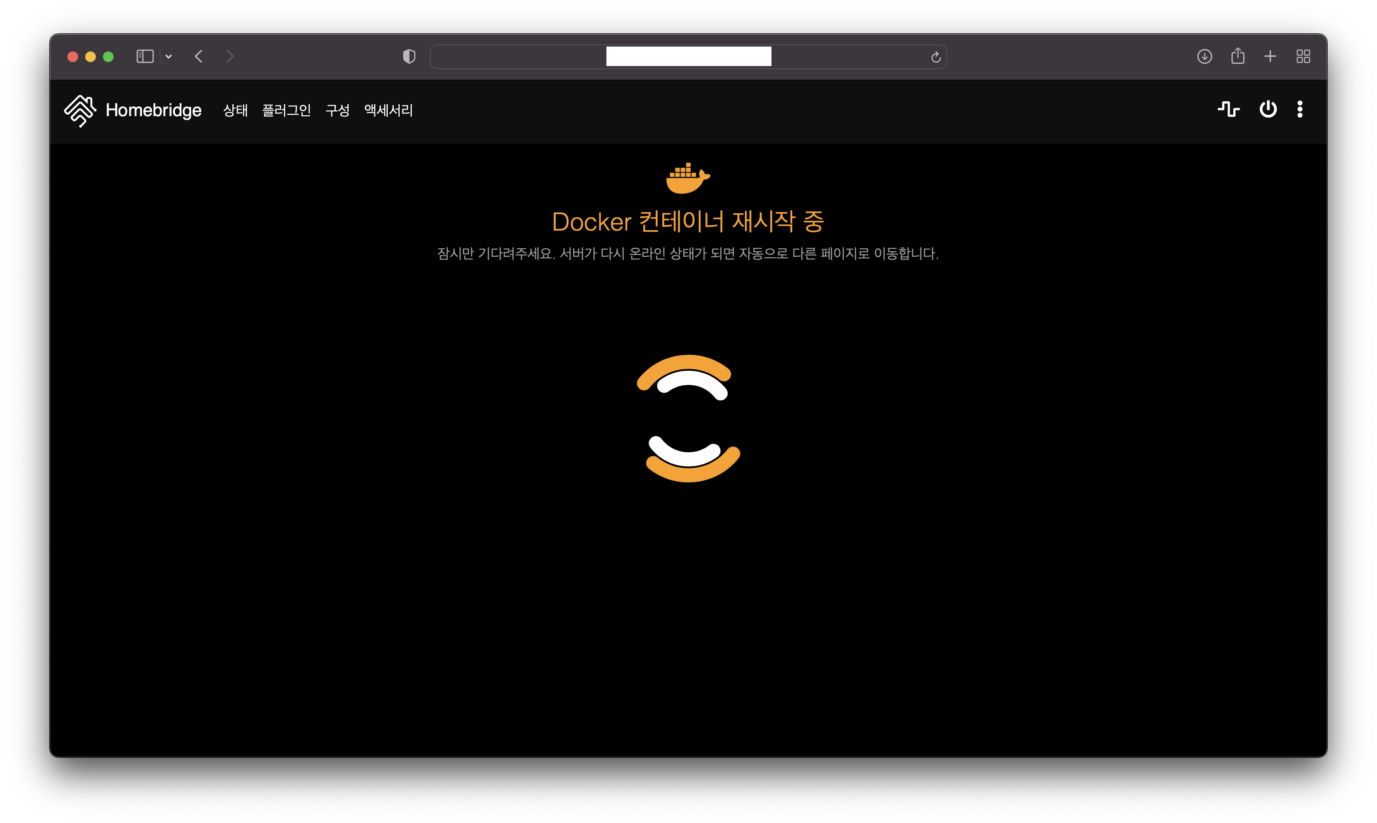Open the 구성 config page
Viewport: 1377px width, 823px height.
coord(337,110)
